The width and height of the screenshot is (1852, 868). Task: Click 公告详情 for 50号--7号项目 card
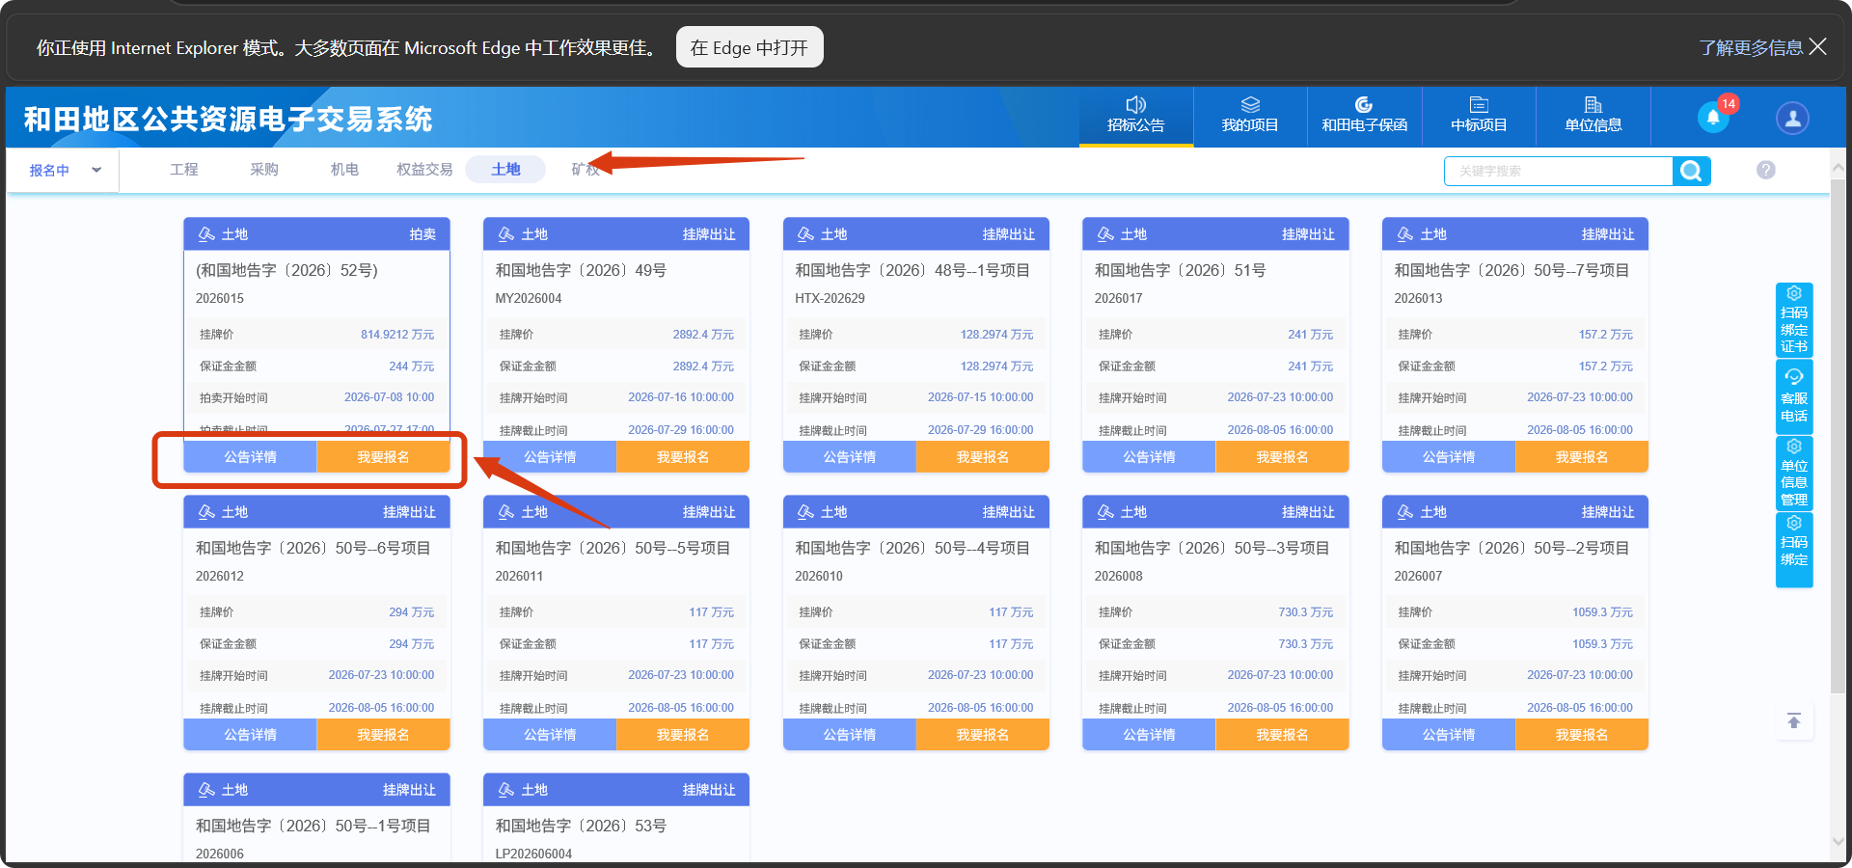pos(1449,457)
